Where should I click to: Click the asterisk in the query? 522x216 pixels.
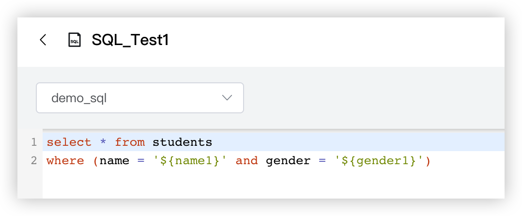point(103,143)
